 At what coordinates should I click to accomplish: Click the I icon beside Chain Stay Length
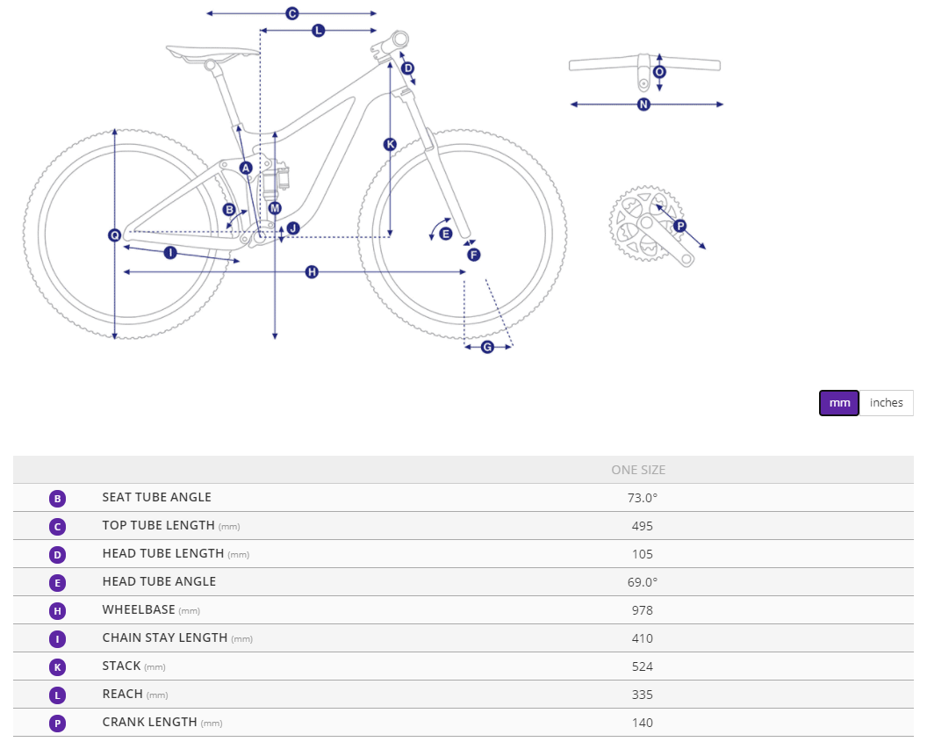pos(57,639)
